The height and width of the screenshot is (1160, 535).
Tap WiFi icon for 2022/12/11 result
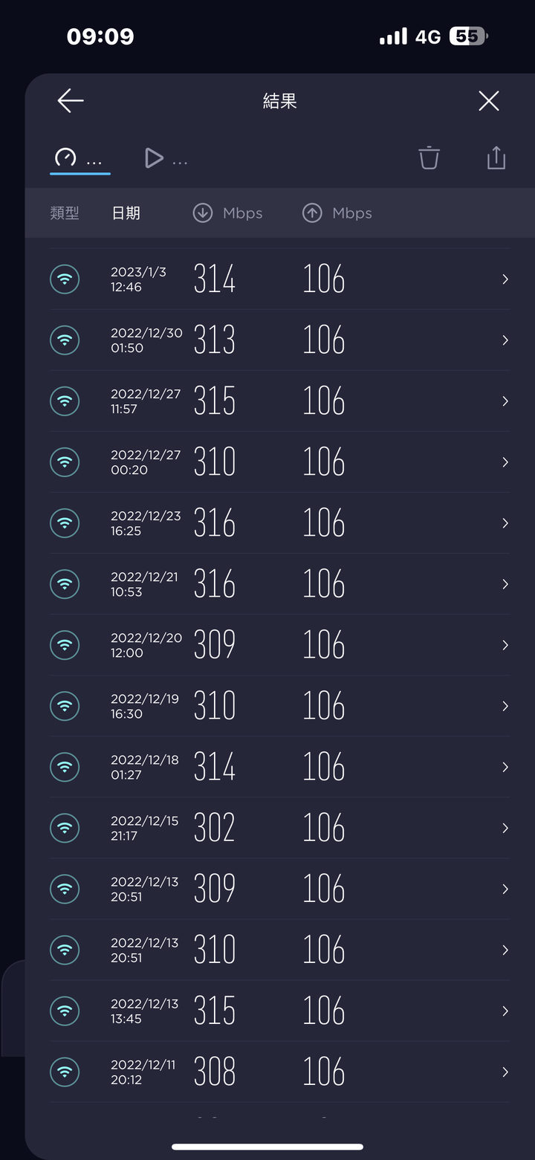coord(65,1071)
